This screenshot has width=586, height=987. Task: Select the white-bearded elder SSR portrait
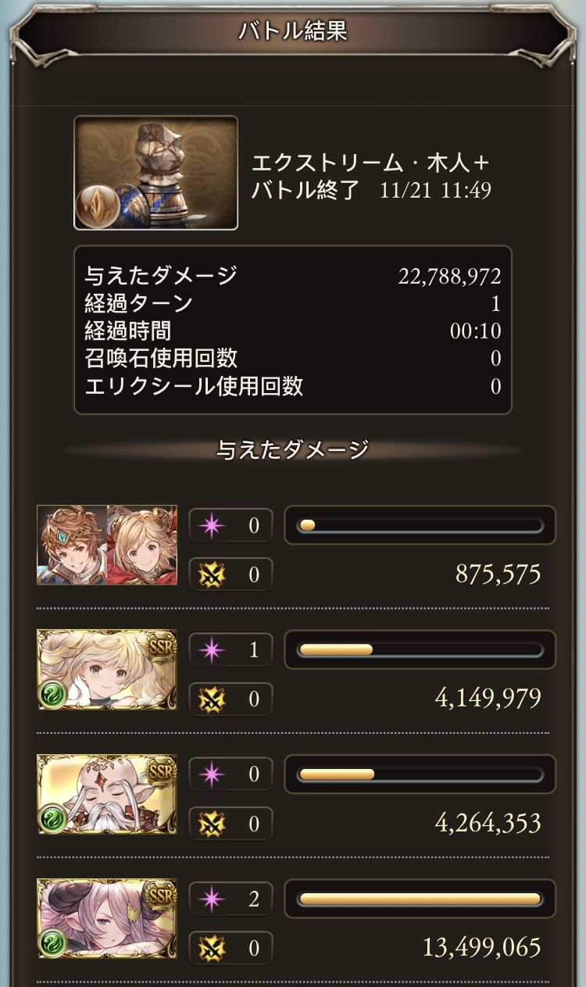(107, 794)
